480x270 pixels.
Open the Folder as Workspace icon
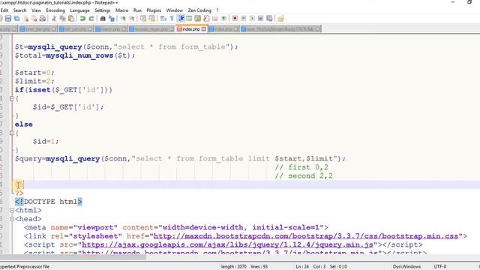215,19
